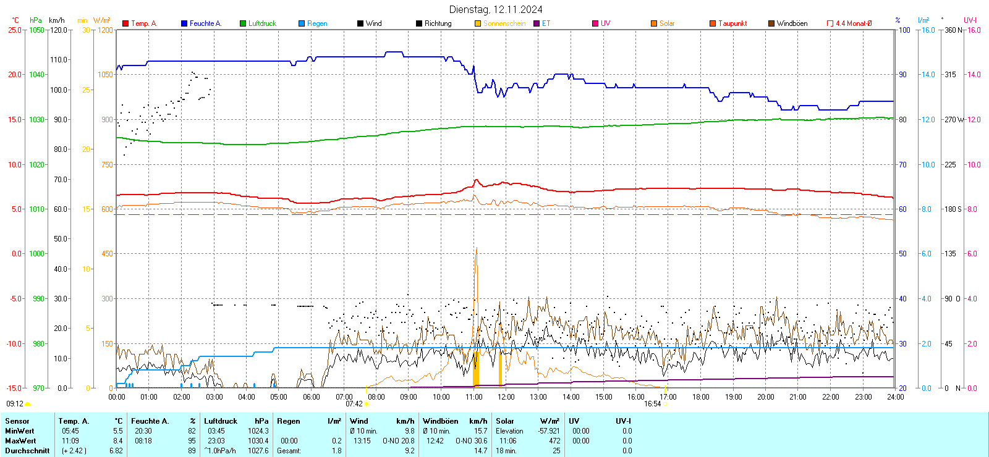Click the Durchschnitt row label
Screen dimensions: 989x457
(x=27, y=451)
